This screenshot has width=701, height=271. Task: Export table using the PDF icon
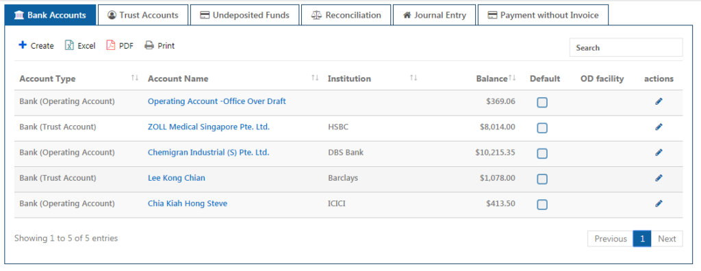[110, 45]
